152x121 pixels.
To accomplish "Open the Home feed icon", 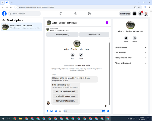I will (61, 14).
